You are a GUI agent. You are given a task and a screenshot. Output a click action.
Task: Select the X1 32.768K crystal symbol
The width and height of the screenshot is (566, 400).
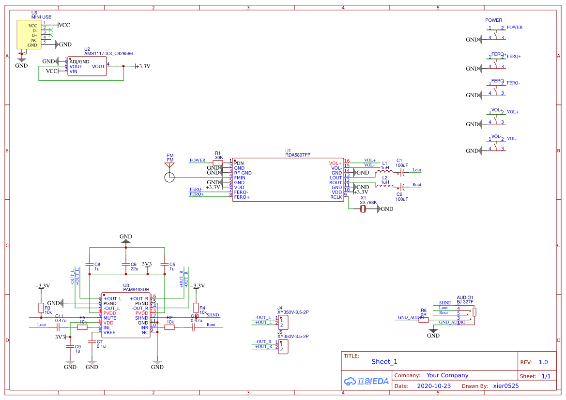(363, 209)
